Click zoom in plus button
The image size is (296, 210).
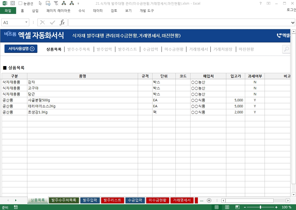click(x=276, y=207)
